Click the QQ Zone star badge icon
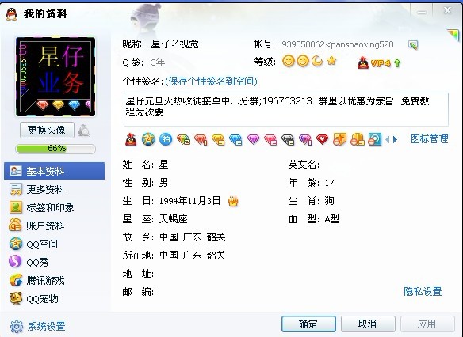The width and height of the screenshot is (463, 337). point(148,139)
